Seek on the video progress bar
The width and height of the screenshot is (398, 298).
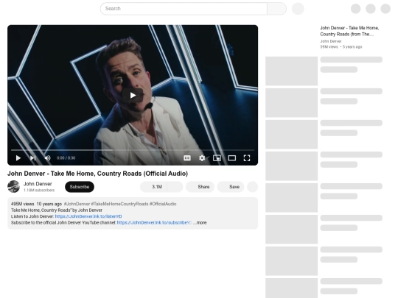tap(133, 150)
